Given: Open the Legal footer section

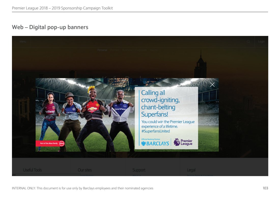Looking at the screenshot, I should (x=191, y=170).
